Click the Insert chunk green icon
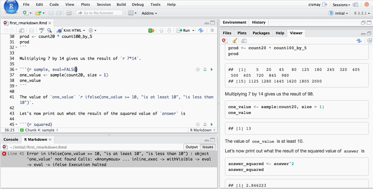 (151, 30)
